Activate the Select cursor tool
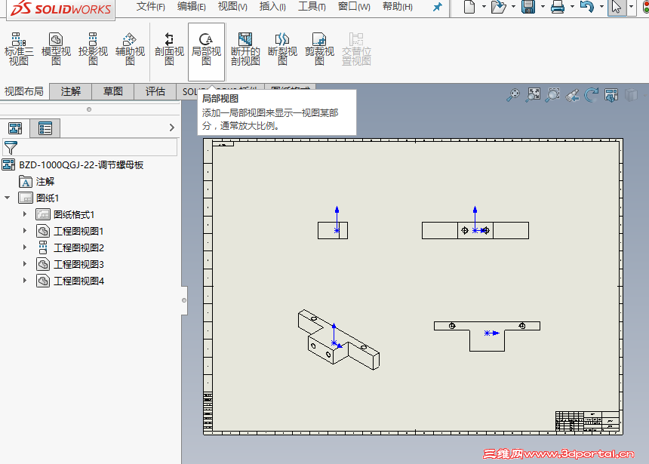The width and height of the screenshot is (649, 464). click(617, 7)
